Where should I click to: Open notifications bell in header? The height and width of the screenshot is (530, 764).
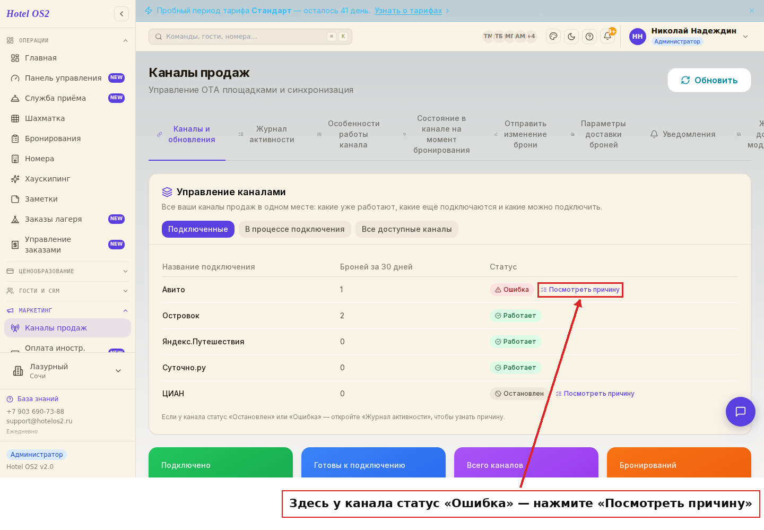pyautogui.click(x=607, y=37)
